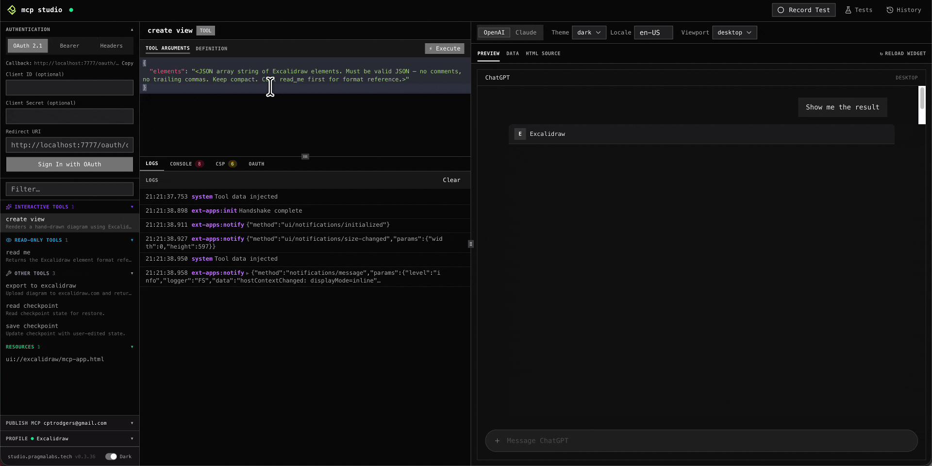Click the preview scrollbar thumb
Image resolution: width=932 pixels, height=466 pixels.
[x=922, y=98]
